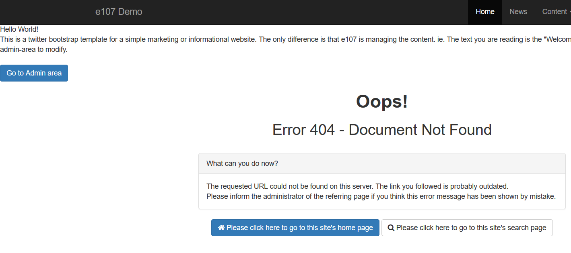
Task: Click the magnifier icon on search page button
Action: pyautogui.click(x=391, y=228)
